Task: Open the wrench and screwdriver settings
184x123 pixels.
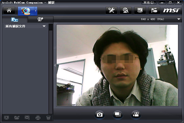Action: coord(111,10)
